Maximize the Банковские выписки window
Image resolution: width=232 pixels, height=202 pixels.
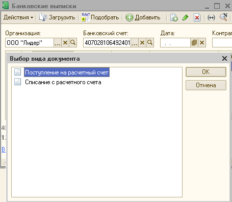coord(217,6)
